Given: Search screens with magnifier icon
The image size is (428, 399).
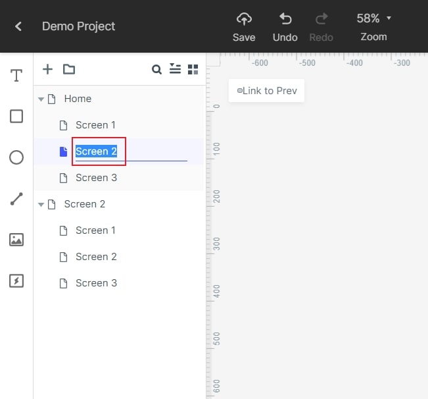Looking at the screenshot, I should point(156,69).
